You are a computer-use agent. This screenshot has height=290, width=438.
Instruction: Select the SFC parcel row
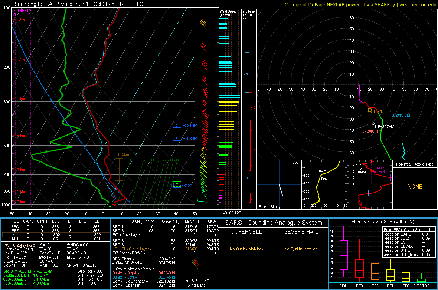56,227
